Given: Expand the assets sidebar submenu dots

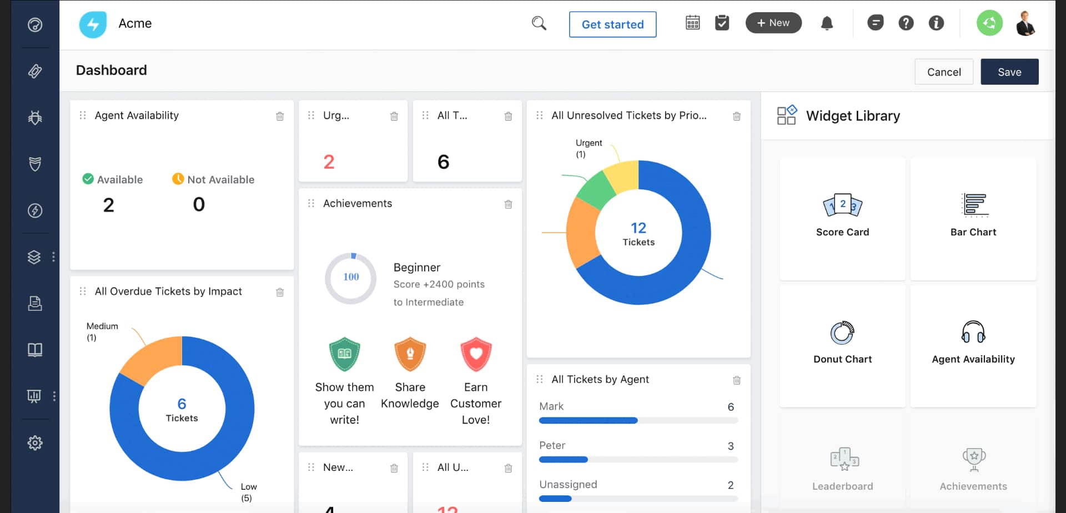Looking at the screenshot, I should [53, 256].
